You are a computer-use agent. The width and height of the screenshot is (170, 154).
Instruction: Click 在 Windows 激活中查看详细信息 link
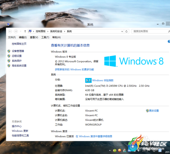pos(94,136)
